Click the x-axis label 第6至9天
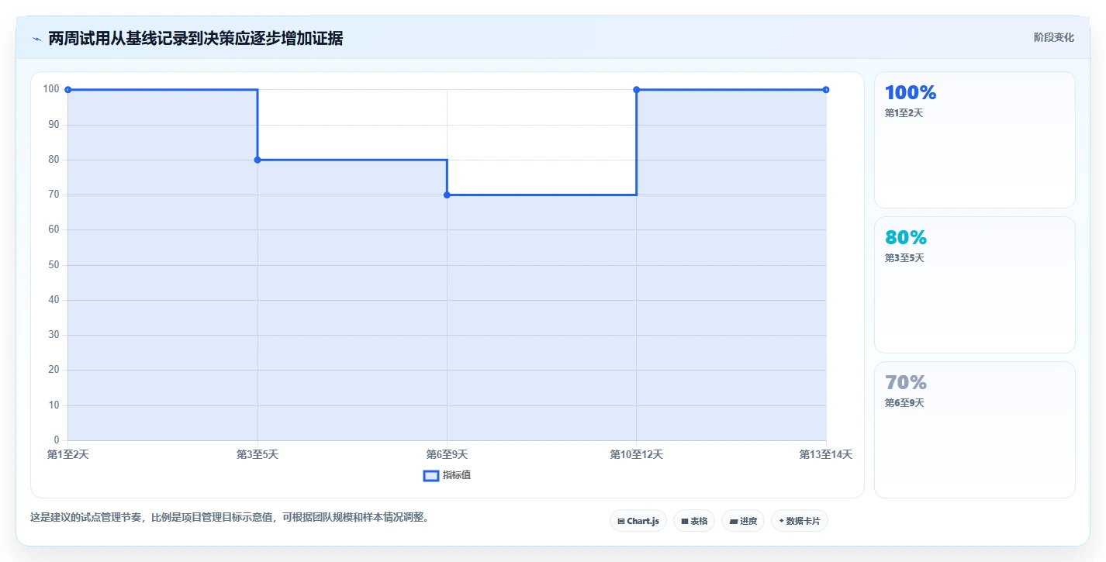Viewport: 1106px width, 562px height. point(447,454)
